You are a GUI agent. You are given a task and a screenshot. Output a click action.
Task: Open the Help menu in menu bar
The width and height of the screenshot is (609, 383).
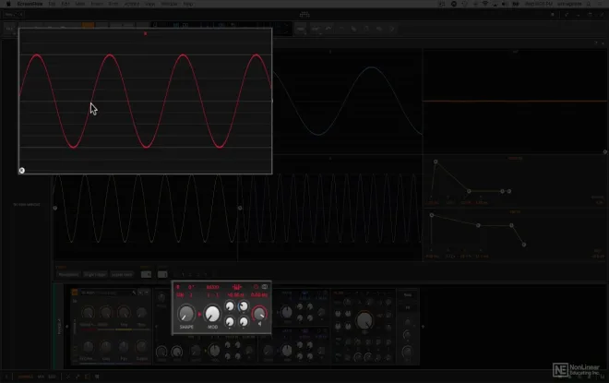(188, 4)
